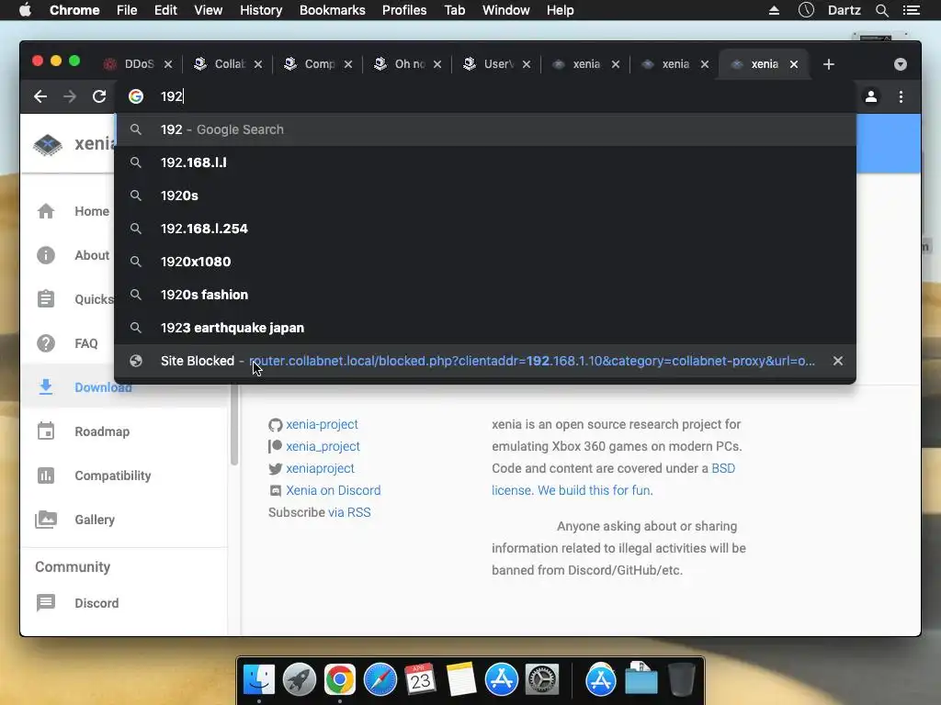
Task: Open the xenia-project GitHub link
Action: 322,424
